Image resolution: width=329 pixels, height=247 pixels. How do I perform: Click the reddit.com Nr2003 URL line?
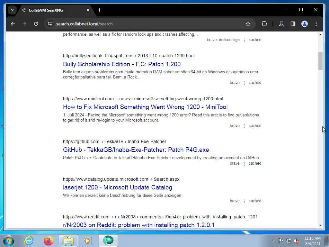(160, 217)
